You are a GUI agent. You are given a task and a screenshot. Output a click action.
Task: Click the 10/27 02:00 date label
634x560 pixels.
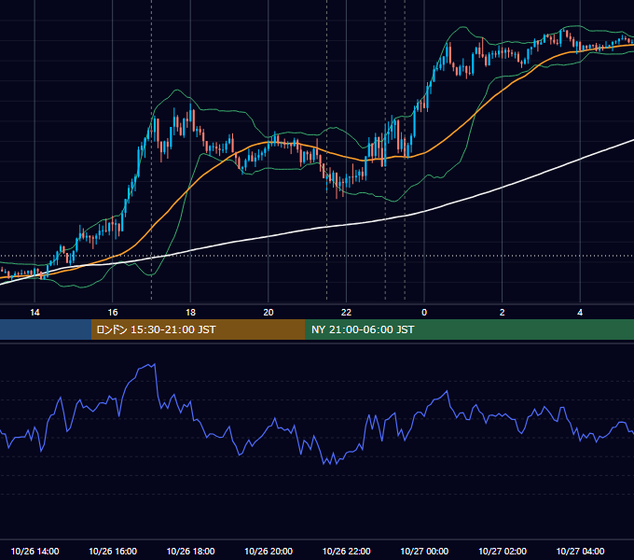click(x=503, y=551)
